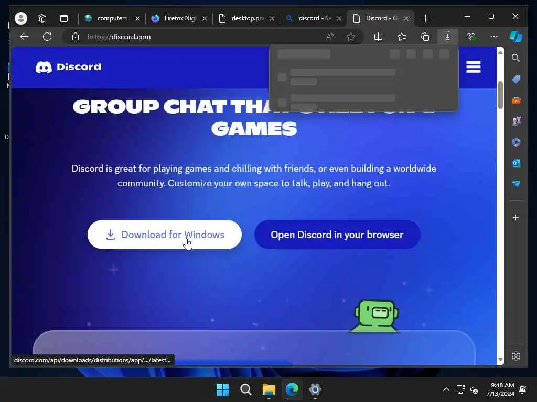
Task: Click the page scrollbar up arrow
Action: click(x=500, y=53)
